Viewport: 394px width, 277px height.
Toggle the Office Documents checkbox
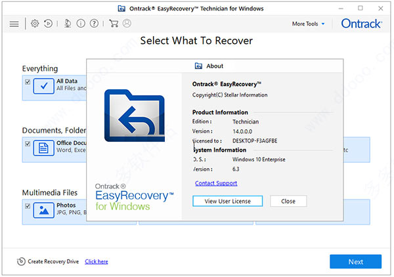(28, 144)
